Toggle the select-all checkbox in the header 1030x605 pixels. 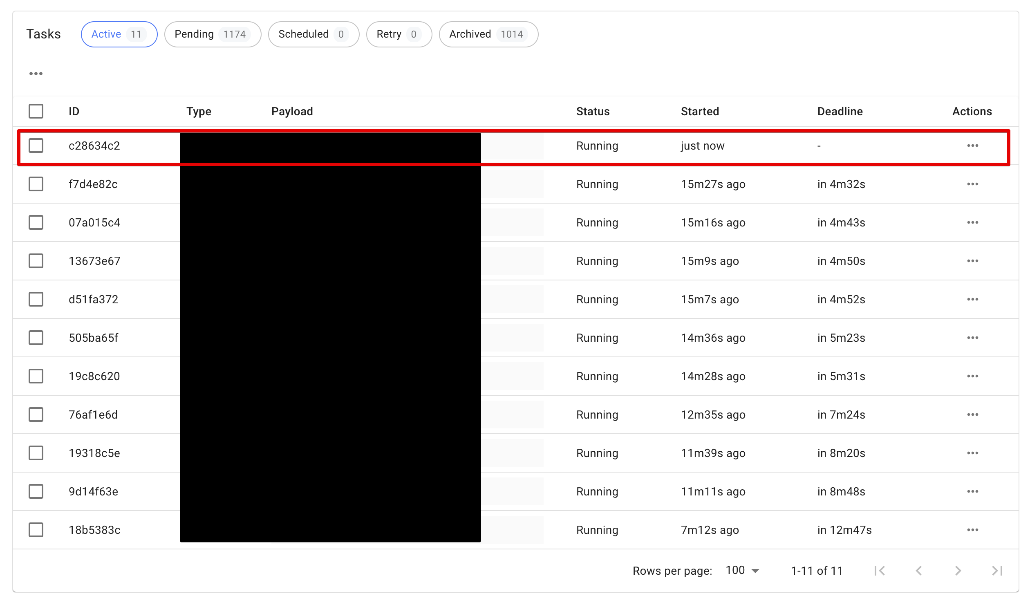[x=36, y=111]
